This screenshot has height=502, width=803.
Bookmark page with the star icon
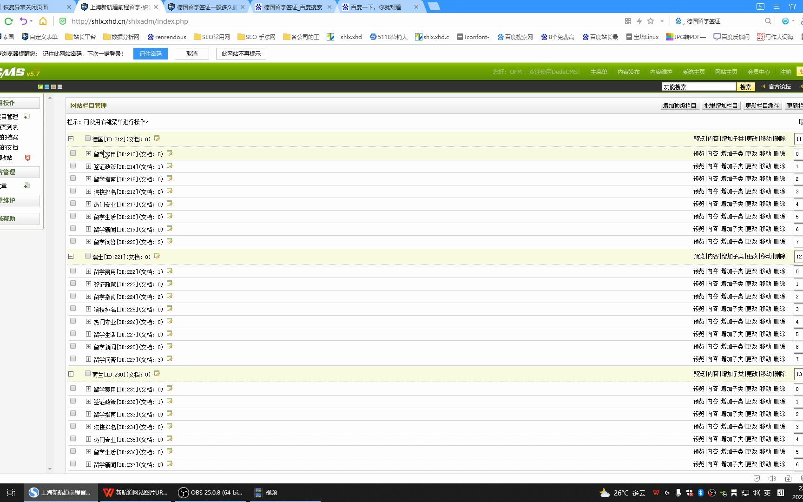coord(651,21)
